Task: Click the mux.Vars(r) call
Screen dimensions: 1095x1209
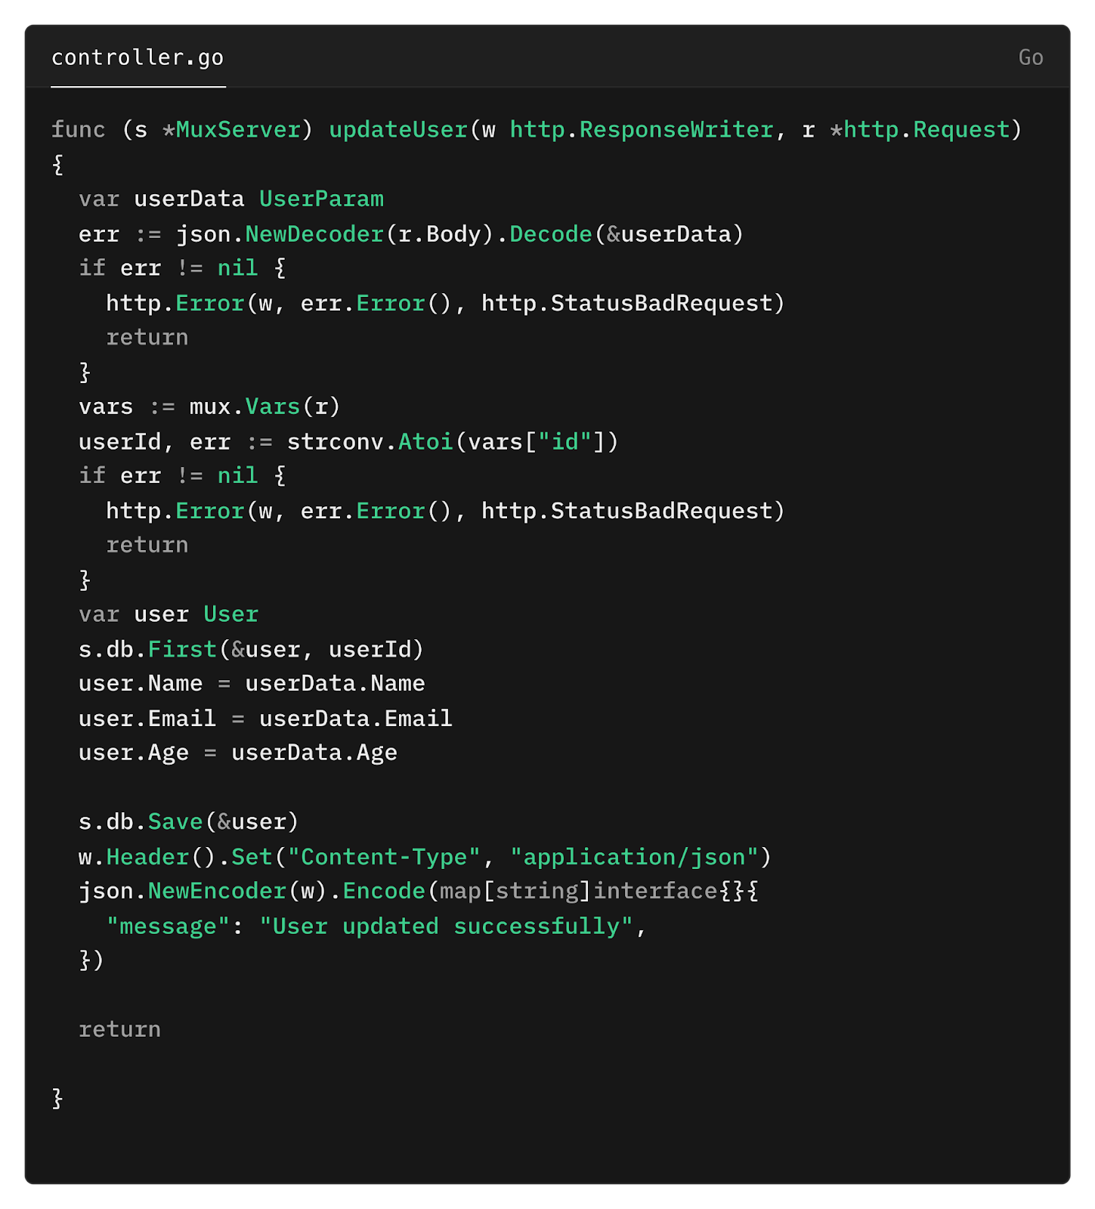Action: pyautogui.click(x=264, y=407)
